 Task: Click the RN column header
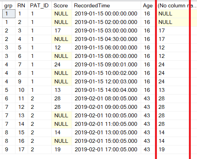22,5
